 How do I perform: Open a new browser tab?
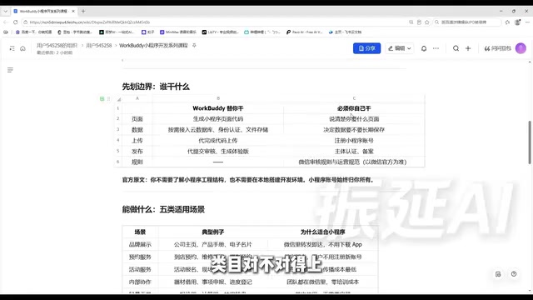[83, 11]
